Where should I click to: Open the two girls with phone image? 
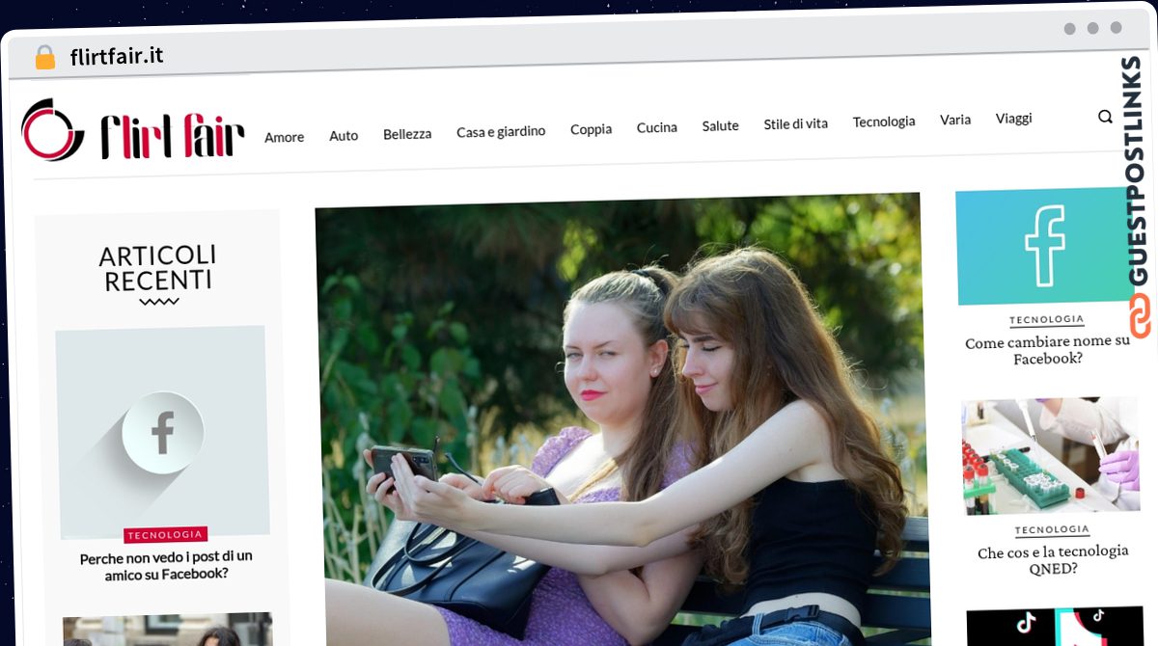[622, 419]
